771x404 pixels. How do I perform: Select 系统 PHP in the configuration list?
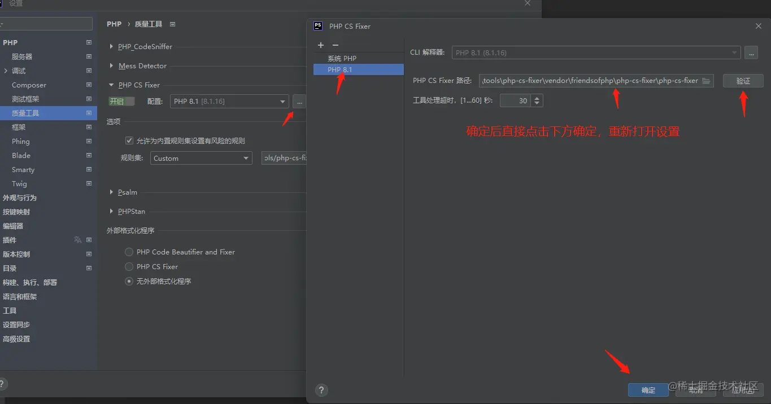(x=358, y=58)
